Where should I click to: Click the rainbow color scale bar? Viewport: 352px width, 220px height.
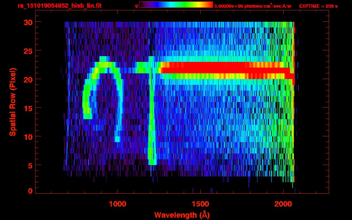tap(176, 5)
